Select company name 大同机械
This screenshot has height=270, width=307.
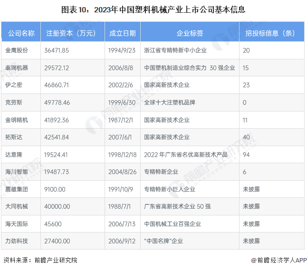coord(17,206)
